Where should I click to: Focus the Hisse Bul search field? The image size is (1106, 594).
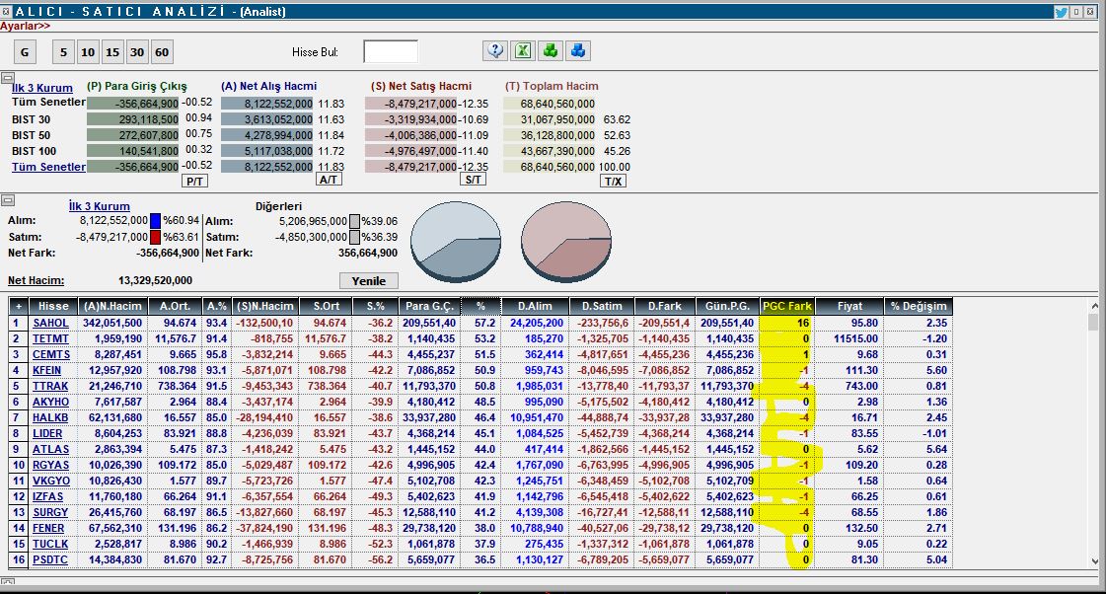coord(390,51)
